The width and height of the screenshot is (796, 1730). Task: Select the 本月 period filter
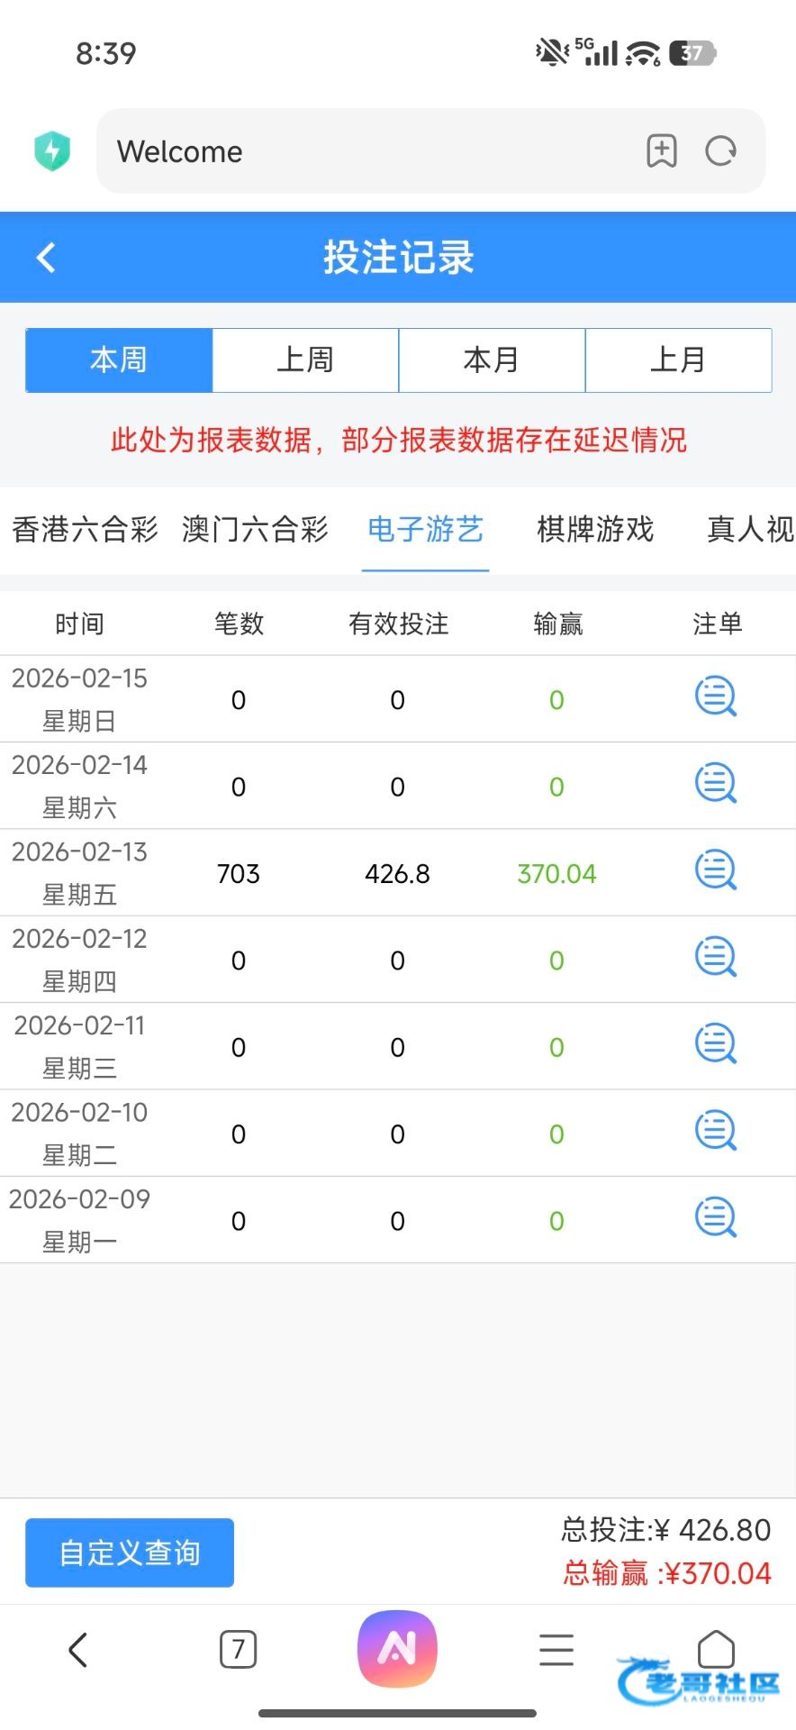(x=492, y=360)
